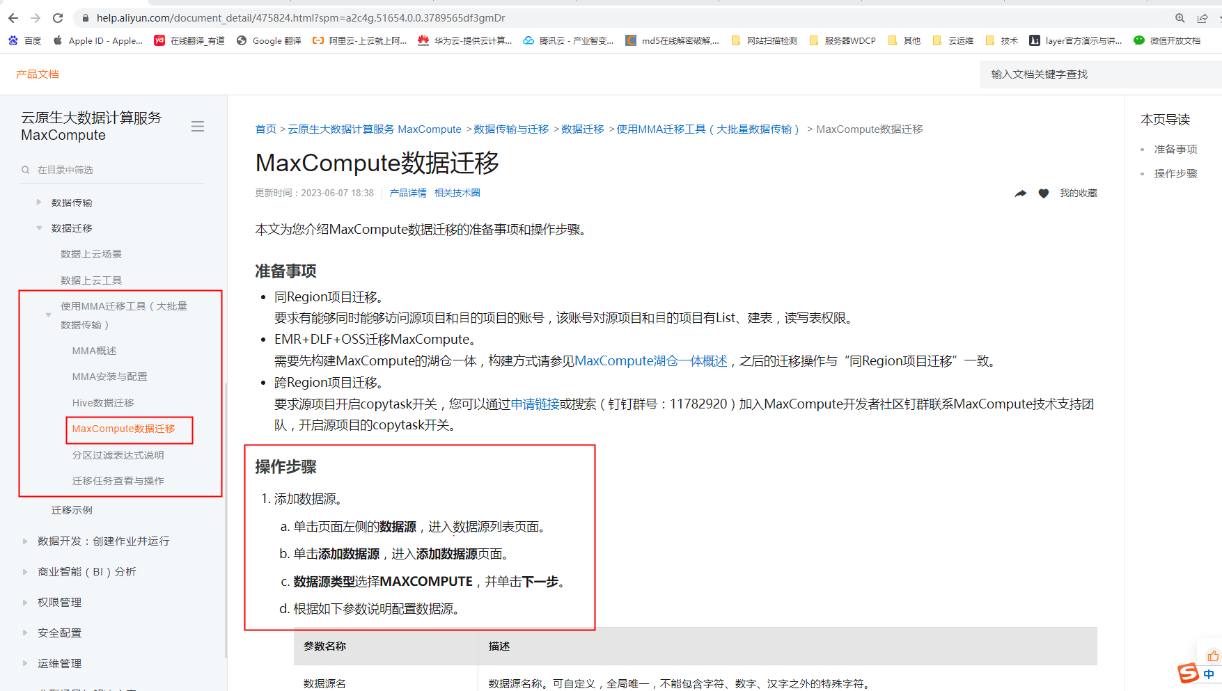Open 数据上云工具 in the sidebar
The height and width of the screenshot is (691, 1222).
point(91,280)
